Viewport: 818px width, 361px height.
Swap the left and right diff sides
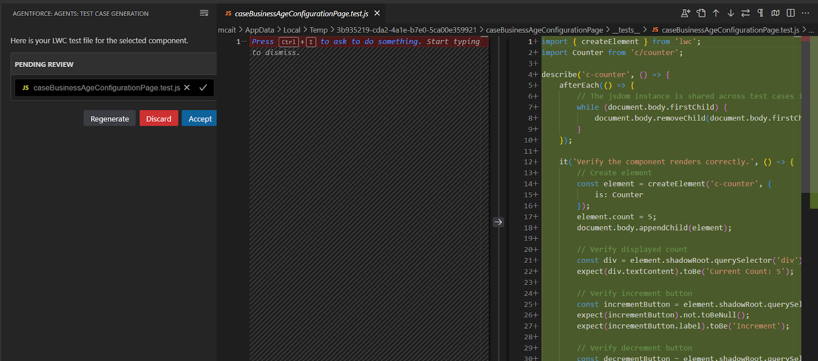745,13
